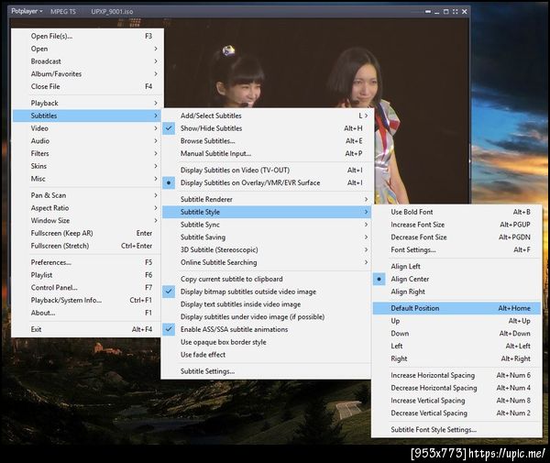This screenshot has width=550, height=463.
Task: Choose Fullscreen (Keep AR)
Action: [x=87, y=233]
